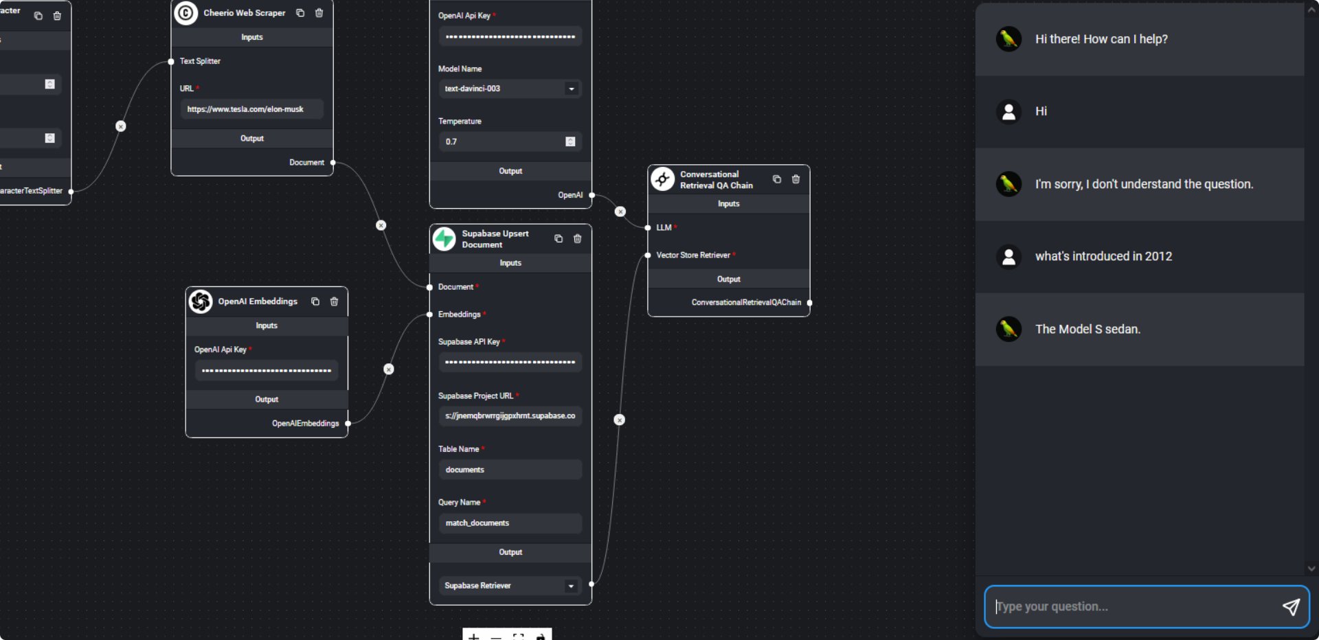The height and width of the screenshot is (640, 1319).
Task: Click the ConversationalRetrievalQAChain output handle
Action: coord(810,302)
